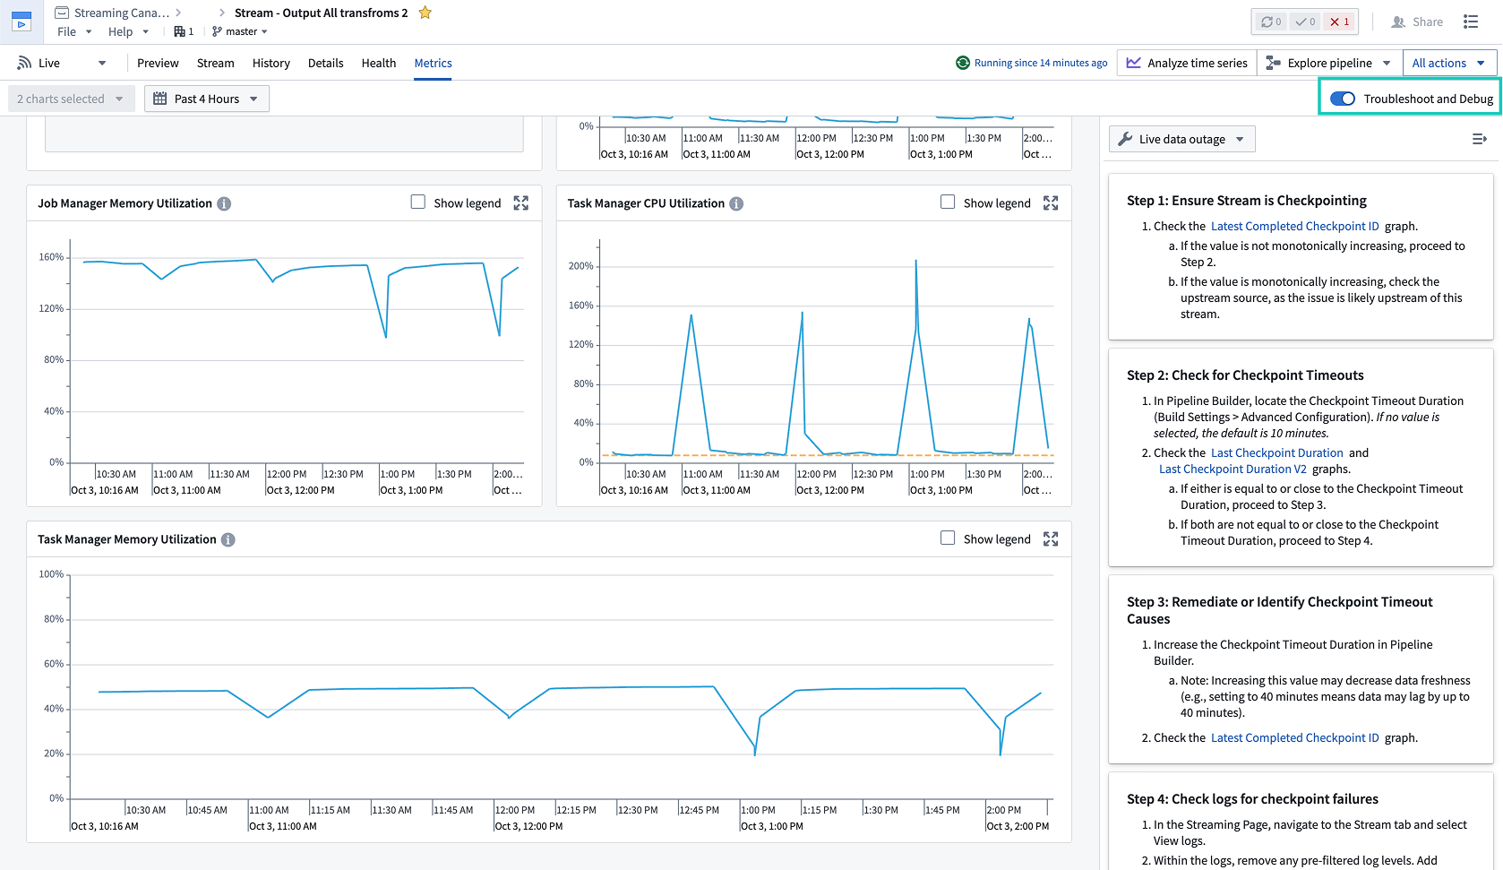Follow the Last Checkpoint Duration V2 link

coord(1232,469)
